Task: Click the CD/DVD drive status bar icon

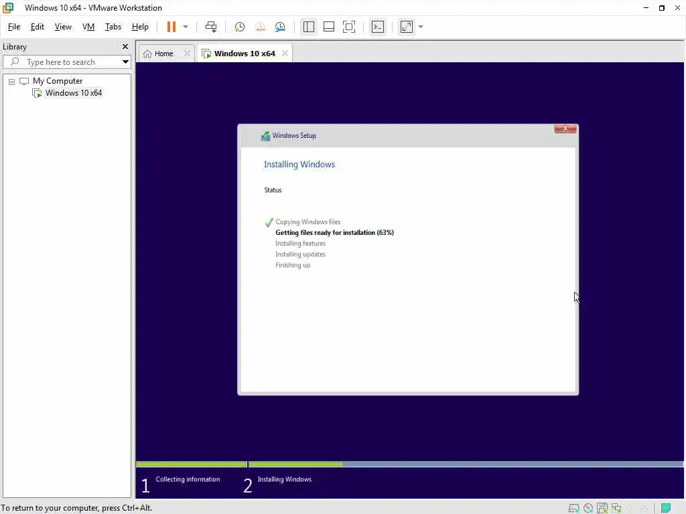Action: 588,508
